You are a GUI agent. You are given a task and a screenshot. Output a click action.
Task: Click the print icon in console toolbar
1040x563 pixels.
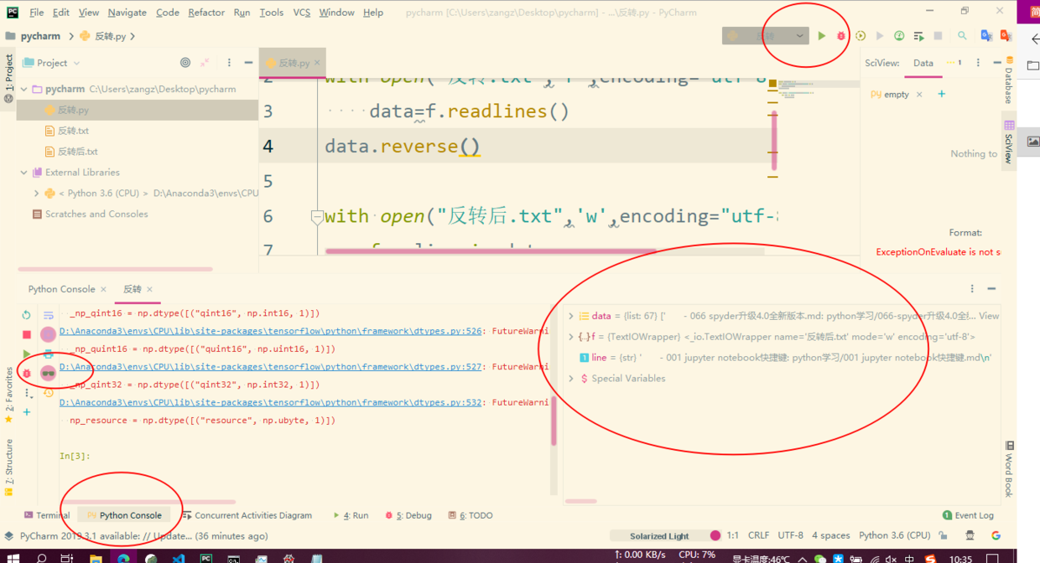[x=48, y=354]
